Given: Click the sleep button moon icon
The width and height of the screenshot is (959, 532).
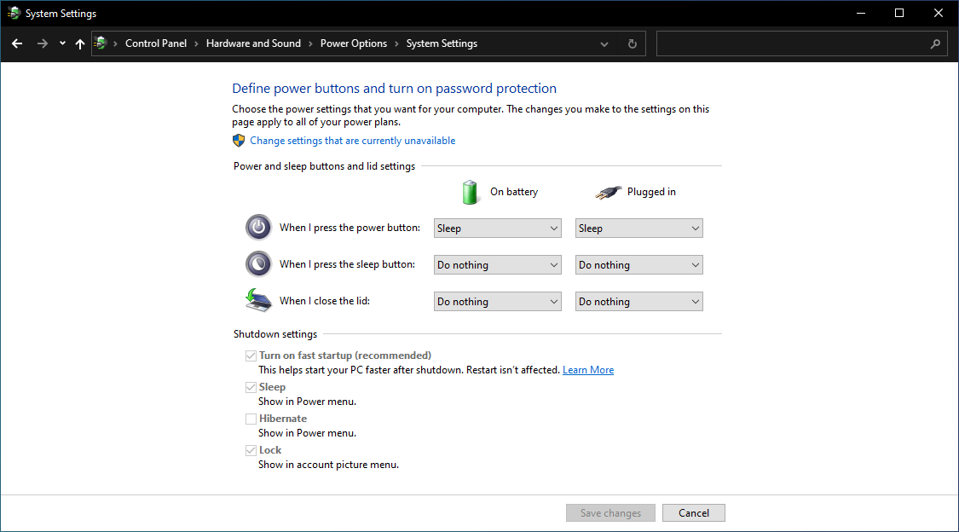Looking at the screenshot, I should tap(258, 264).
